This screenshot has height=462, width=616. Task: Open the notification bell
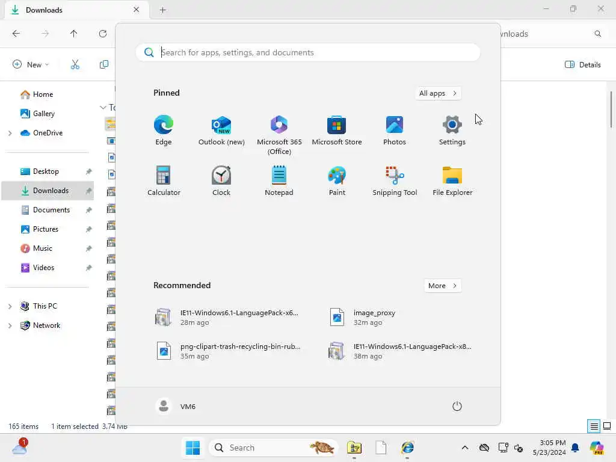[575, 448]
